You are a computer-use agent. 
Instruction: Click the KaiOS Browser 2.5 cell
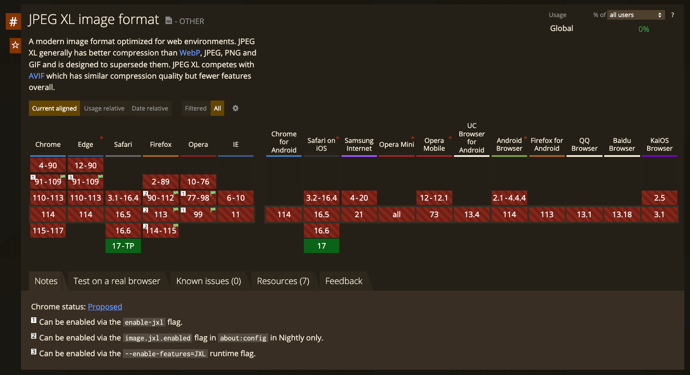[x=659, y=198]
